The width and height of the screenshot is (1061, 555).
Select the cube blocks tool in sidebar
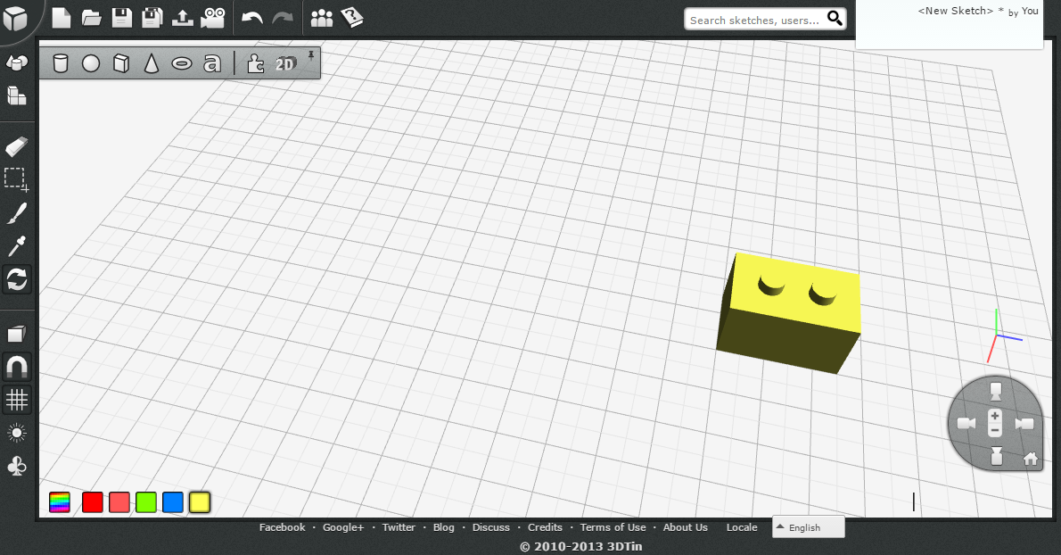click(x=16, y=95)
